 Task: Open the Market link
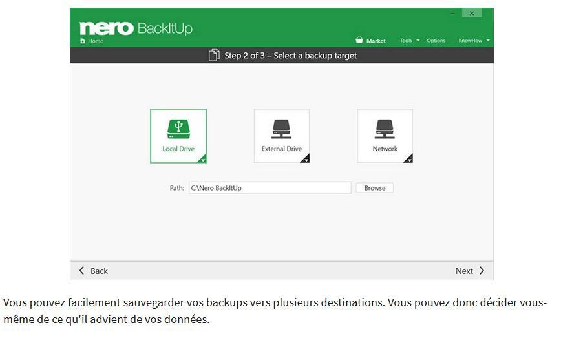coord(376,41)
